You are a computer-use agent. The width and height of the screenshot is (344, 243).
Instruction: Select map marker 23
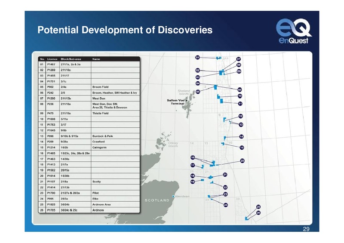coord(225,194)
